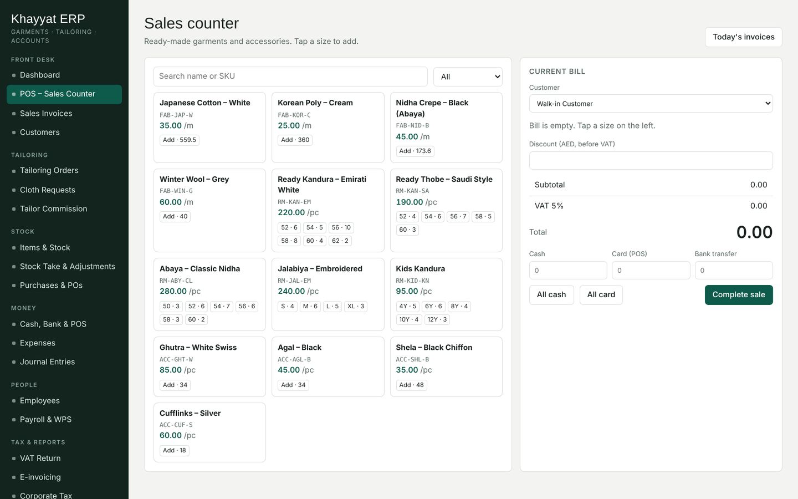This screenshot has width=798, height=499.
Task: Choose size 54 of Abaya – Classic Nidha
Action: (x=222, y=307)
